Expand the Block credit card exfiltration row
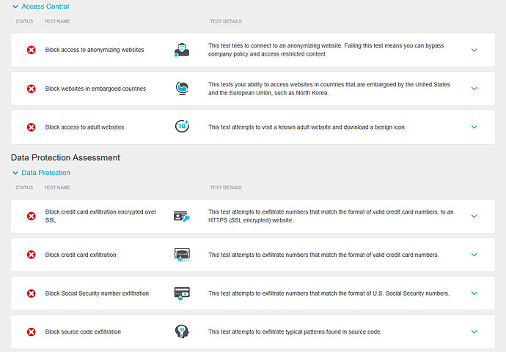Viewport: 506px width, 352px height. click(474, 255)
